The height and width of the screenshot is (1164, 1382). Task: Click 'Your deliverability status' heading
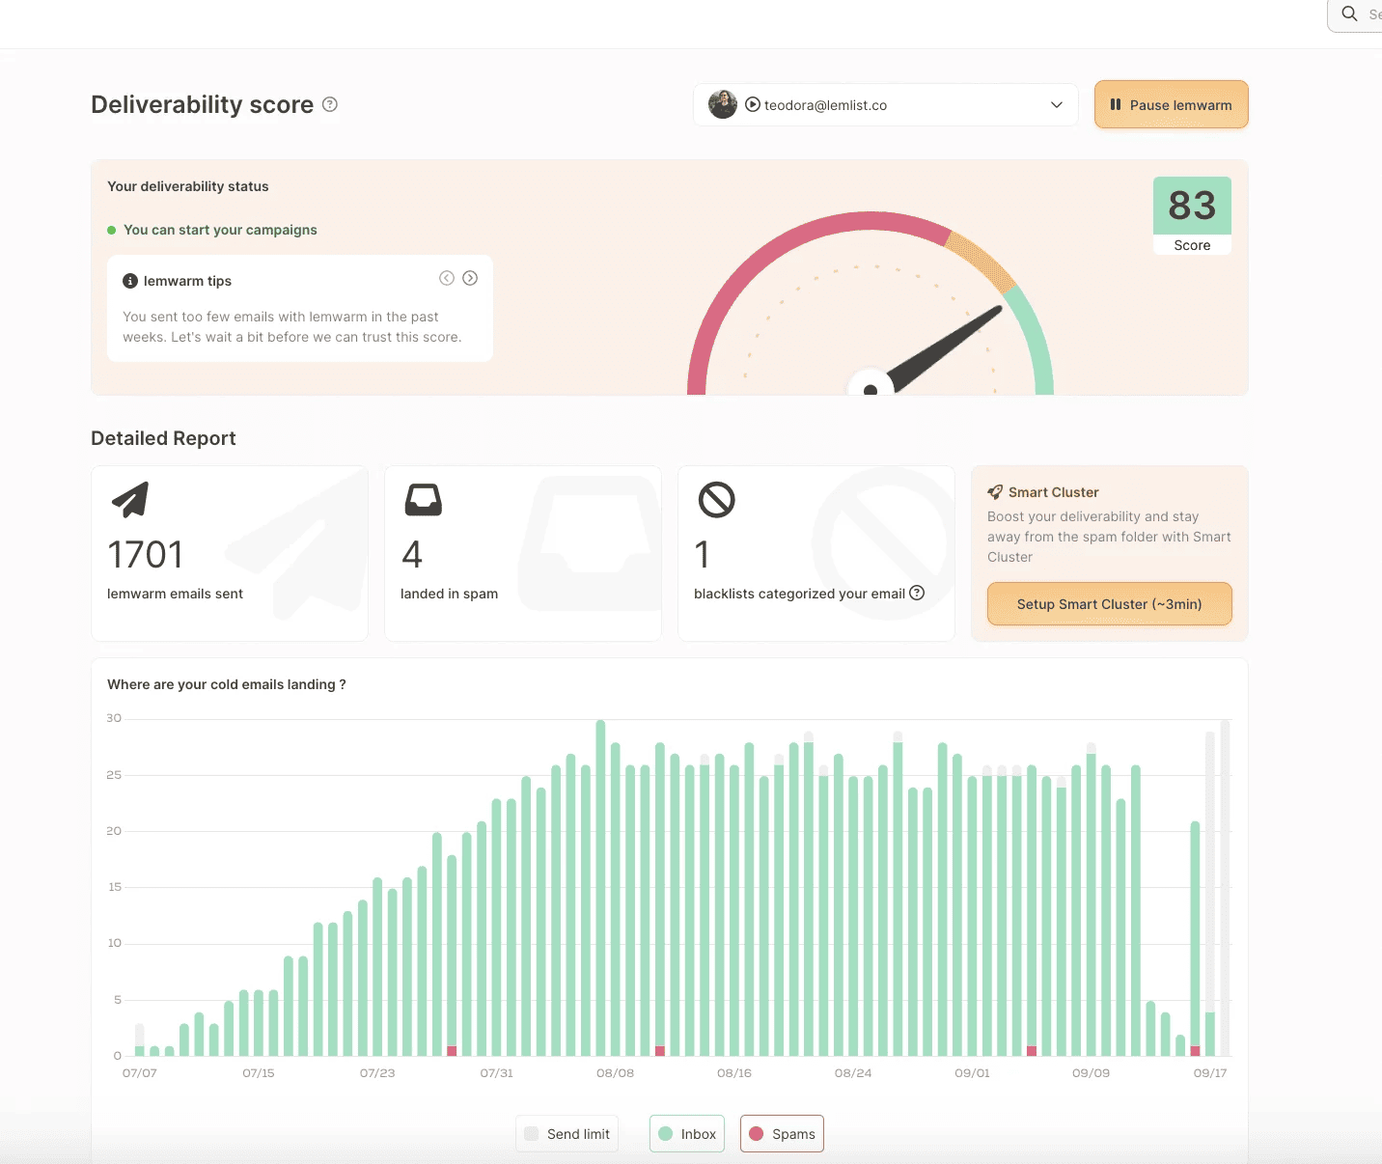click(188, 186)
